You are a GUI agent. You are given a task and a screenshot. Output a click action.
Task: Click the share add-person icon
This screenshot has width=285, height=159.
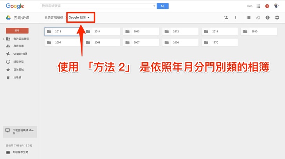[x=226, y=18]
